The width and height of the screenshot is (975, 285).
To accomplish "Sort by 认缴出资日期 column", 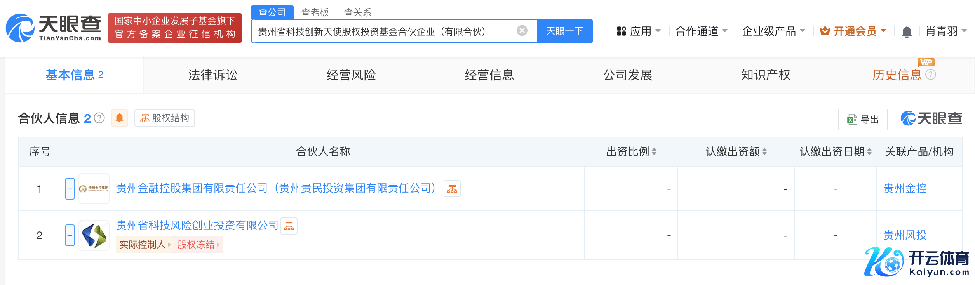I will pyautogui.click(x=869, y=151).
